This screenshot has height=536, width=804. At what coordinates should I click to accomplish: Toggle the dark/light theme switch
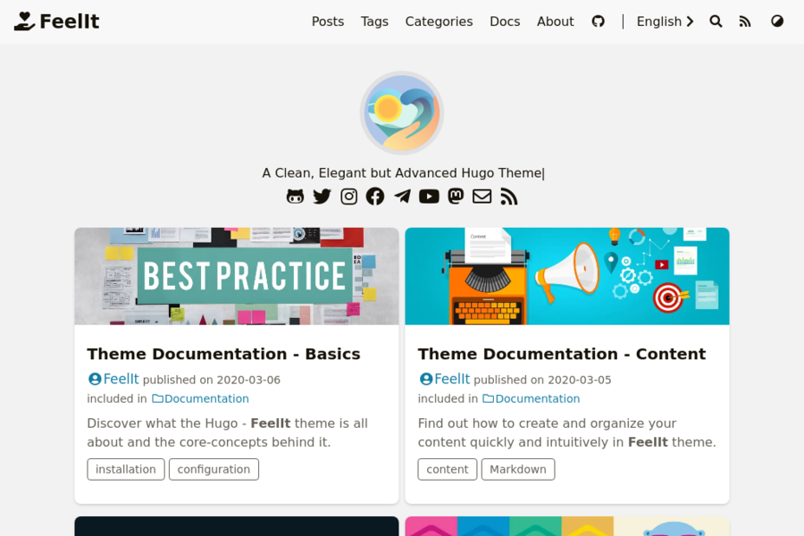[x=777, y=21]
